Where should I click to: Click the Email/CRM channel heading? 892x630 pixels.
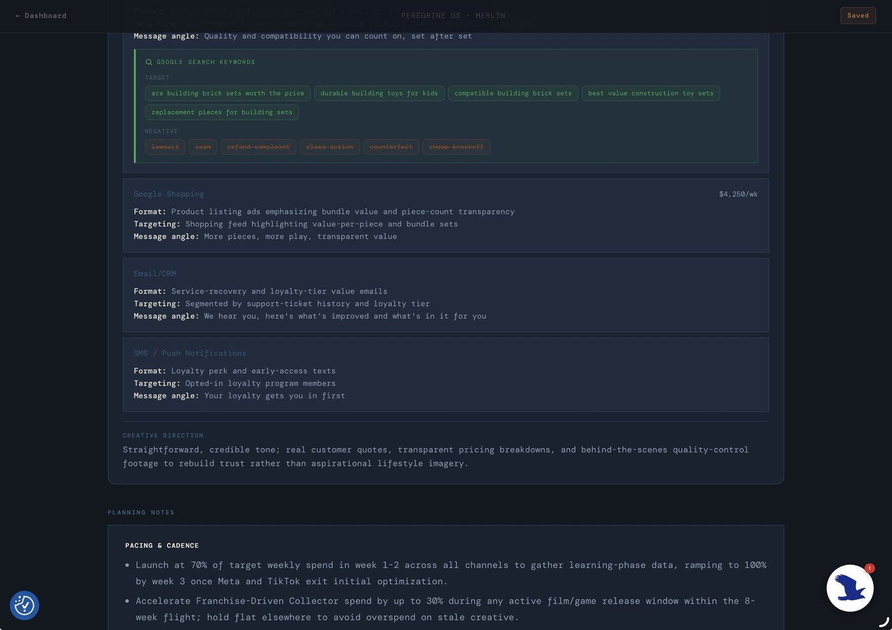[155, 274]
